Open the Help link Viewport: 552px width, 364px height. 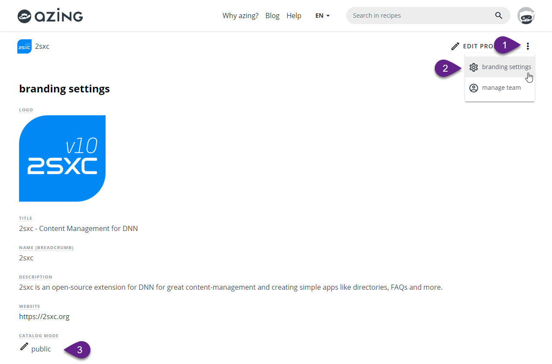[x=294, y=16]
